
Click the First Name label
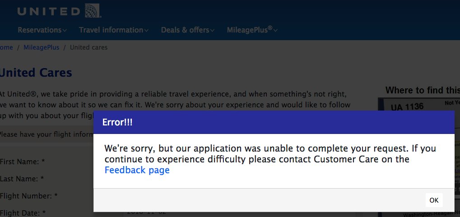tap(22, 162)
